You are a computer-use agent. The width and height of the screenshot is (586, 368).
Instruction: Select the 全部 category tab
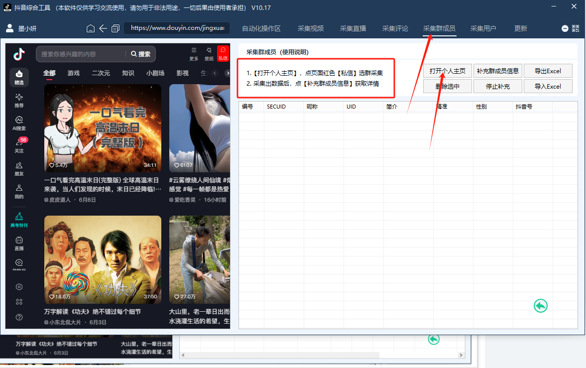pyautogui.click(x=49, y=73)
